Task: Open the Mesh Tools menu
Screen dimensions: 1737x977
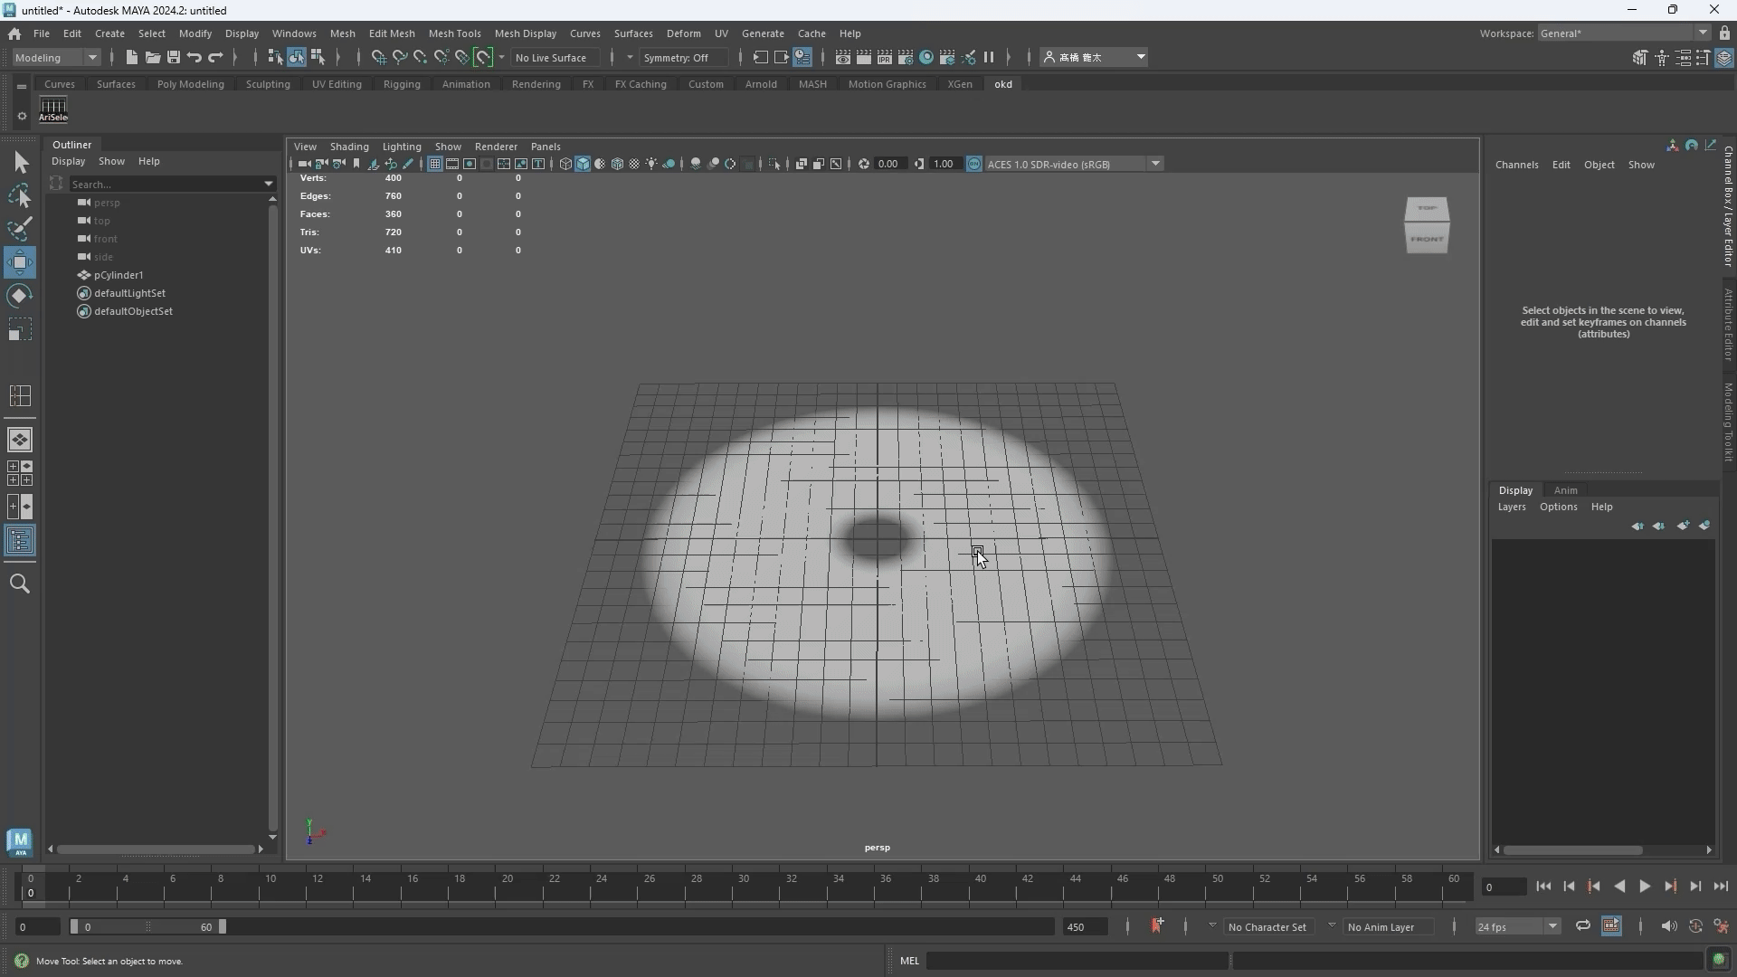Action: (454, 33)
